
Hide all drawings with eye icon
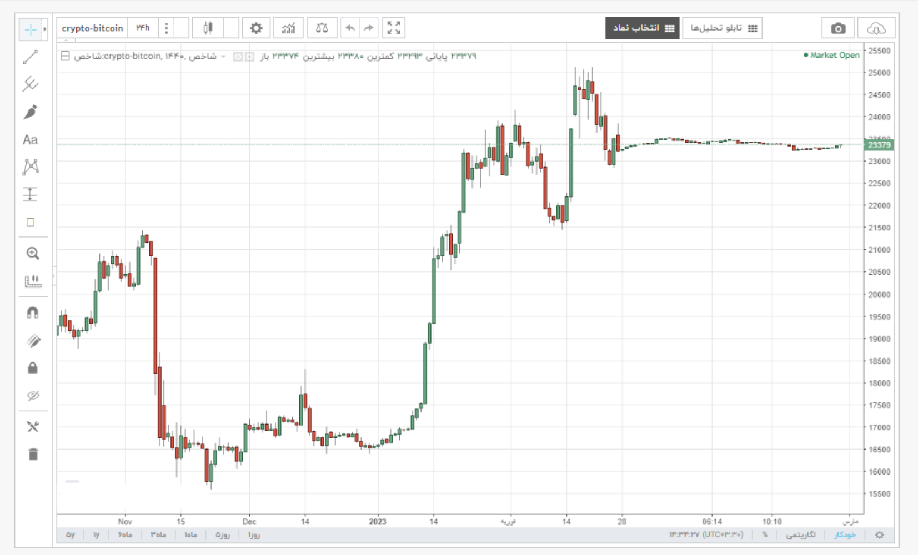33,396
